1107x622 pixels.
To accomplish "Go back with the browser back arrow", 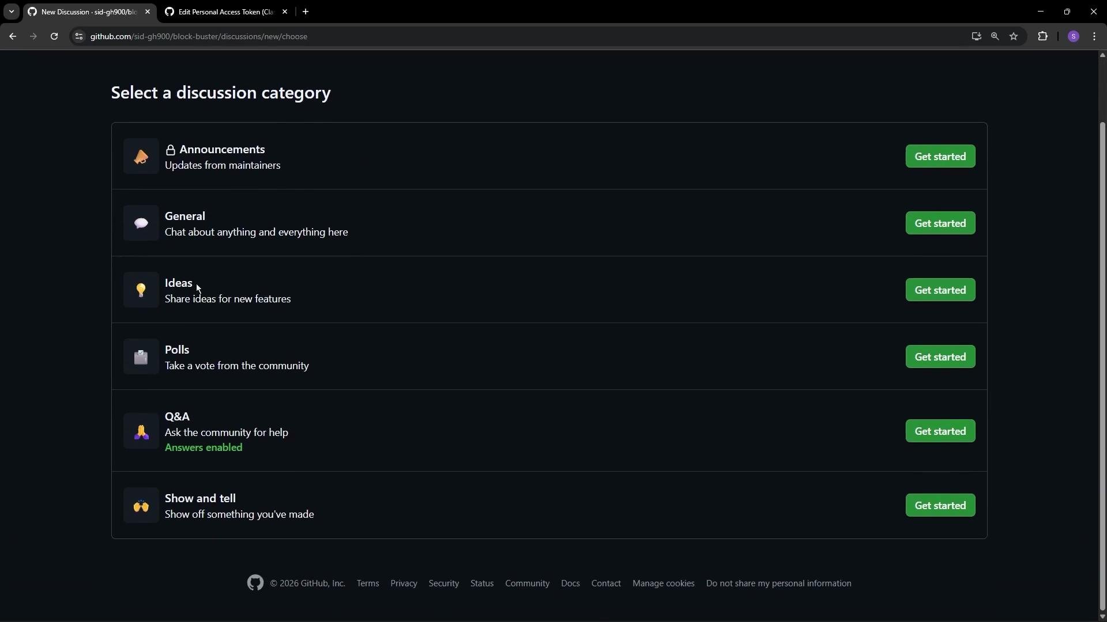I will (x=13, y=36).
